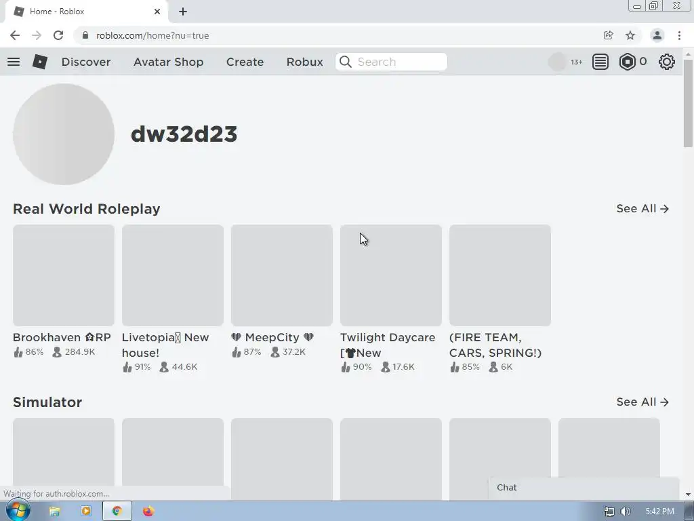Open Firefox from taskbar

point(148,512)
